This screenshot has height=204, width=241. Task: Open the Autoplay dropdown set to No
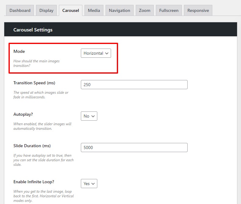89,116
